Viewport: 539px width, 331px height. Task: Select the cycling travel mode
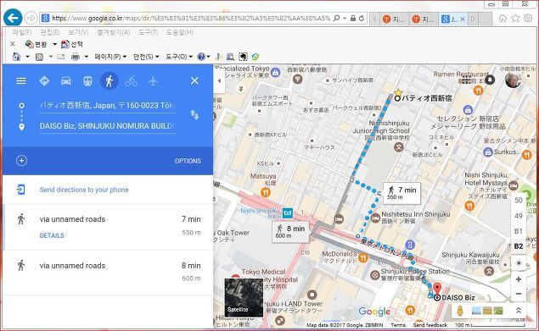pos(131,81)
